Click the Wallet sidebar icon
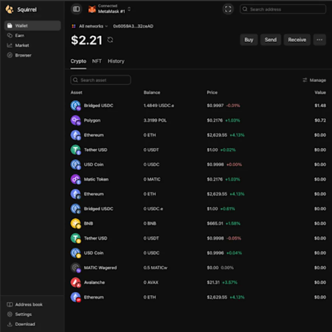The width and height of the screenshot is (332, 332). [10, 25]
